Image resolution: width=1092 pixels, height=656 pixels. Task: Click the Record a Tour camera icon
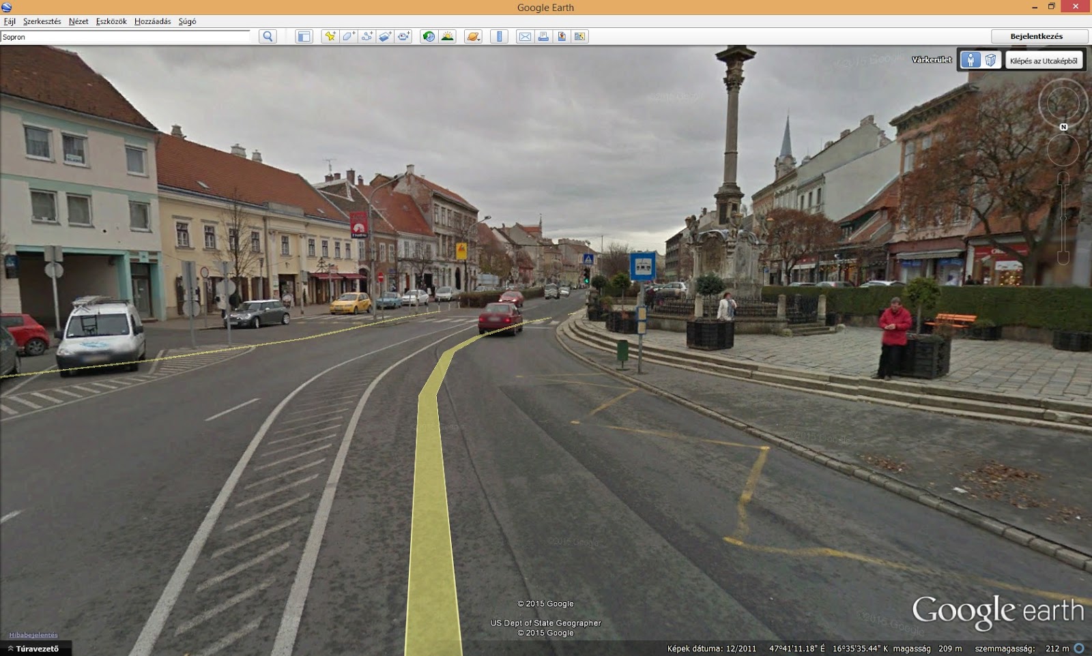404,37
